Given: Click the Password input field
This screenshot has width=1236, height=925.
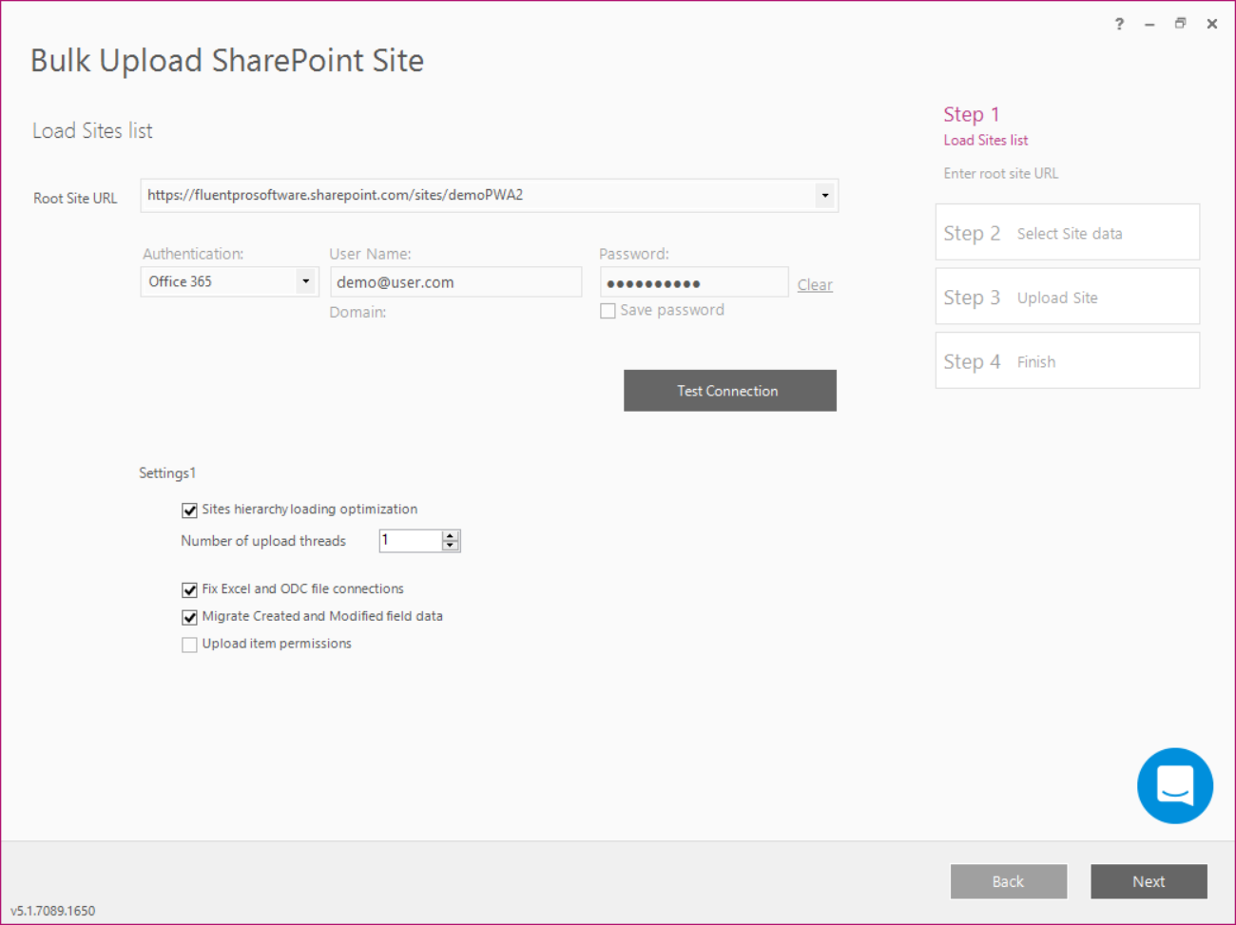Looking at the screenshot, I should tap(694, 282).
